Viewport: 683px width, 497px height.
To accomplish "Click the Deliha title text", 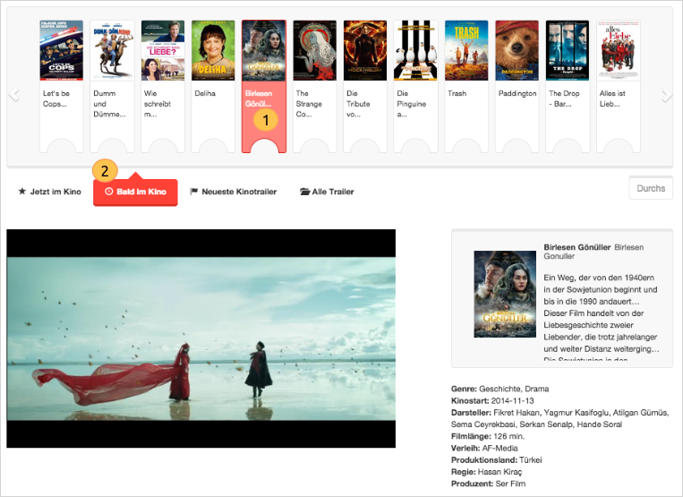I will coord(205,93).
